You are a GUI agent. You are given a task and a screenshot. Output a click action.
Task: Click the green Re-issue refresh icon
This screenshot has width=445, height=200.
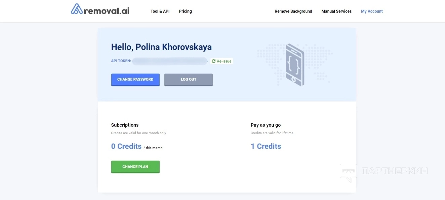point(213,61)
